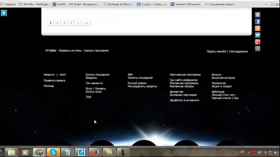280x157 pixels.
Task: Go to pagination page 4
Action: (x=71, y=23)
